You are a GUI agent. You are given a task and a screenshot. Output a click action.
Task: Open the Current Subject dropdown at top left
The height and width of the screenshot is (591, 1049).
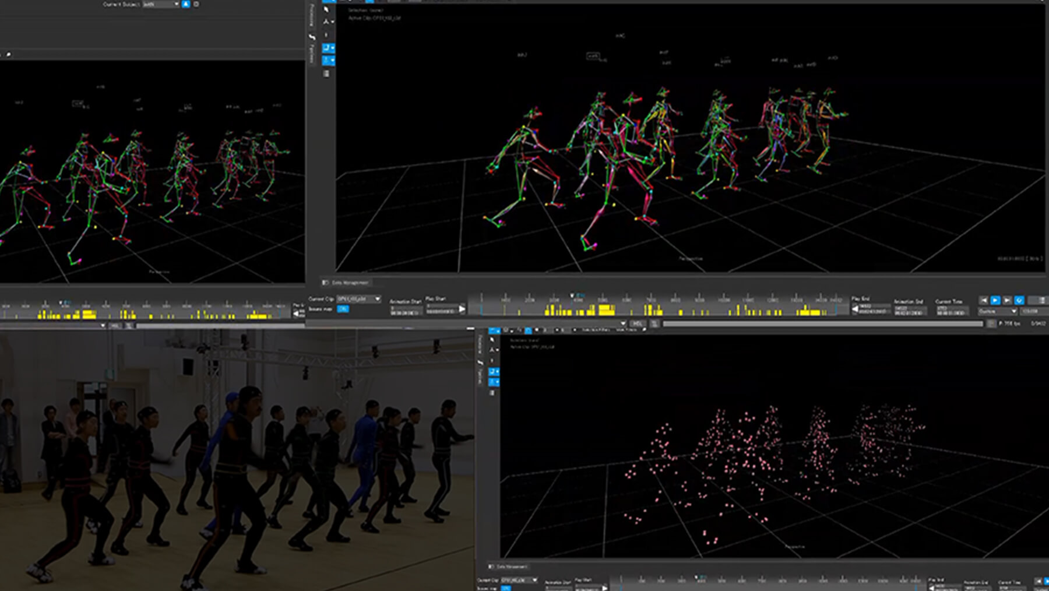click(161, 4)
